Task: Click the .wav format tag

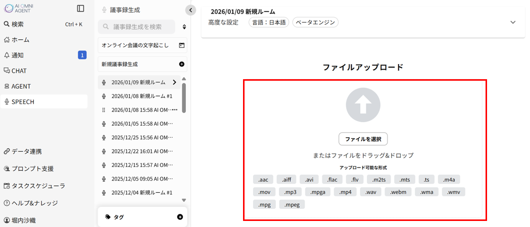Action: click(x=371, y=192)
